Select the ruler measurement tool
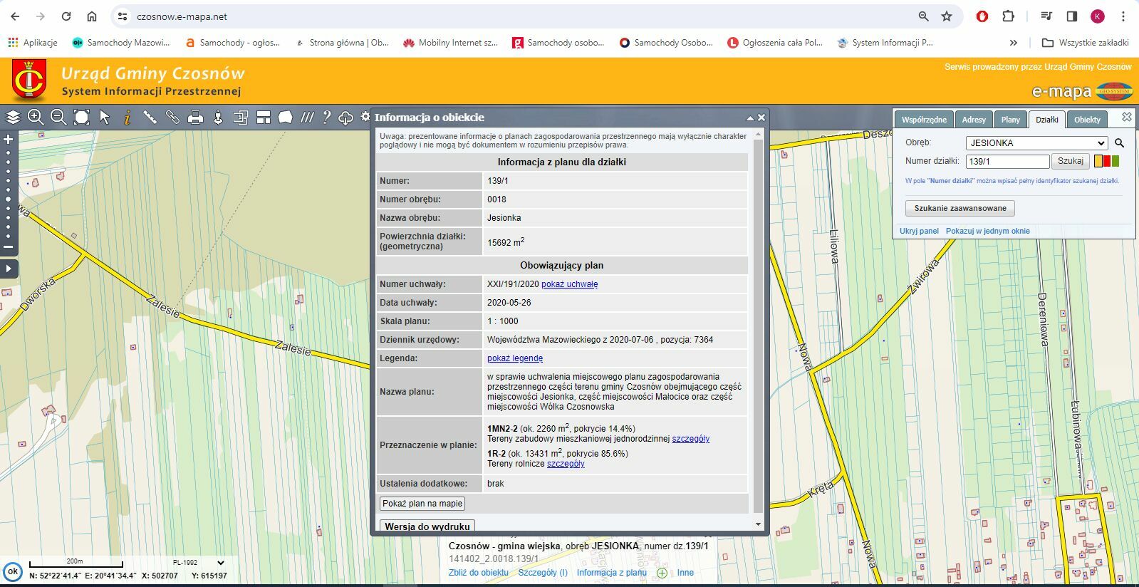 150,118
